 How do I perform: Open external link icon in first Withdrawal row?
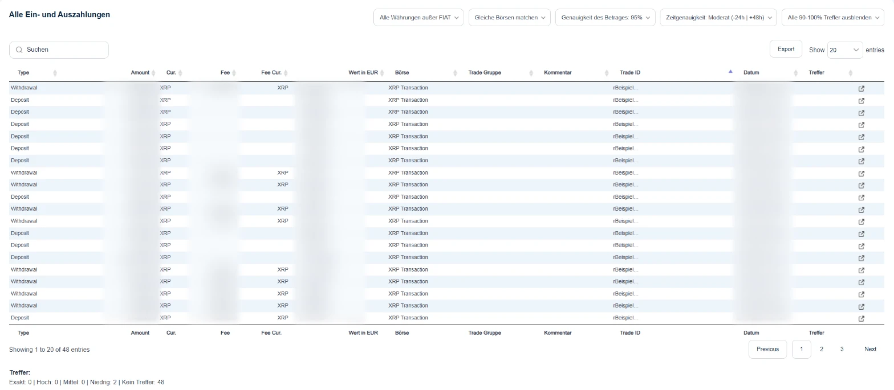pyautogui.click(x=862, y=89)
